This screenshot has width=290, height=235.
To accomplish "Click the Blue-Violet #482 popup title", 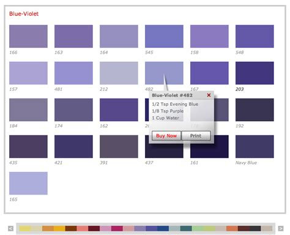I will coord(172,95).
